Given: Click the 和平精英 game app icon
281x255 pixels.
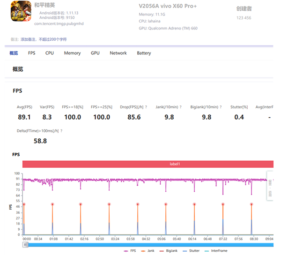Looking at the screenshot, I should click(x=19, y=13).
